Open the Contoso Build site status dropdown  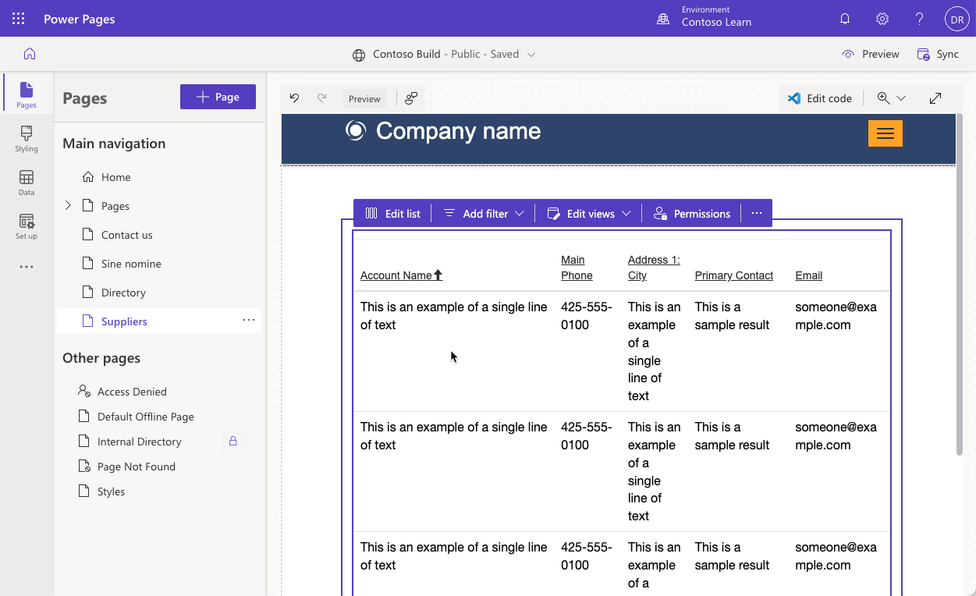[531, 54]
